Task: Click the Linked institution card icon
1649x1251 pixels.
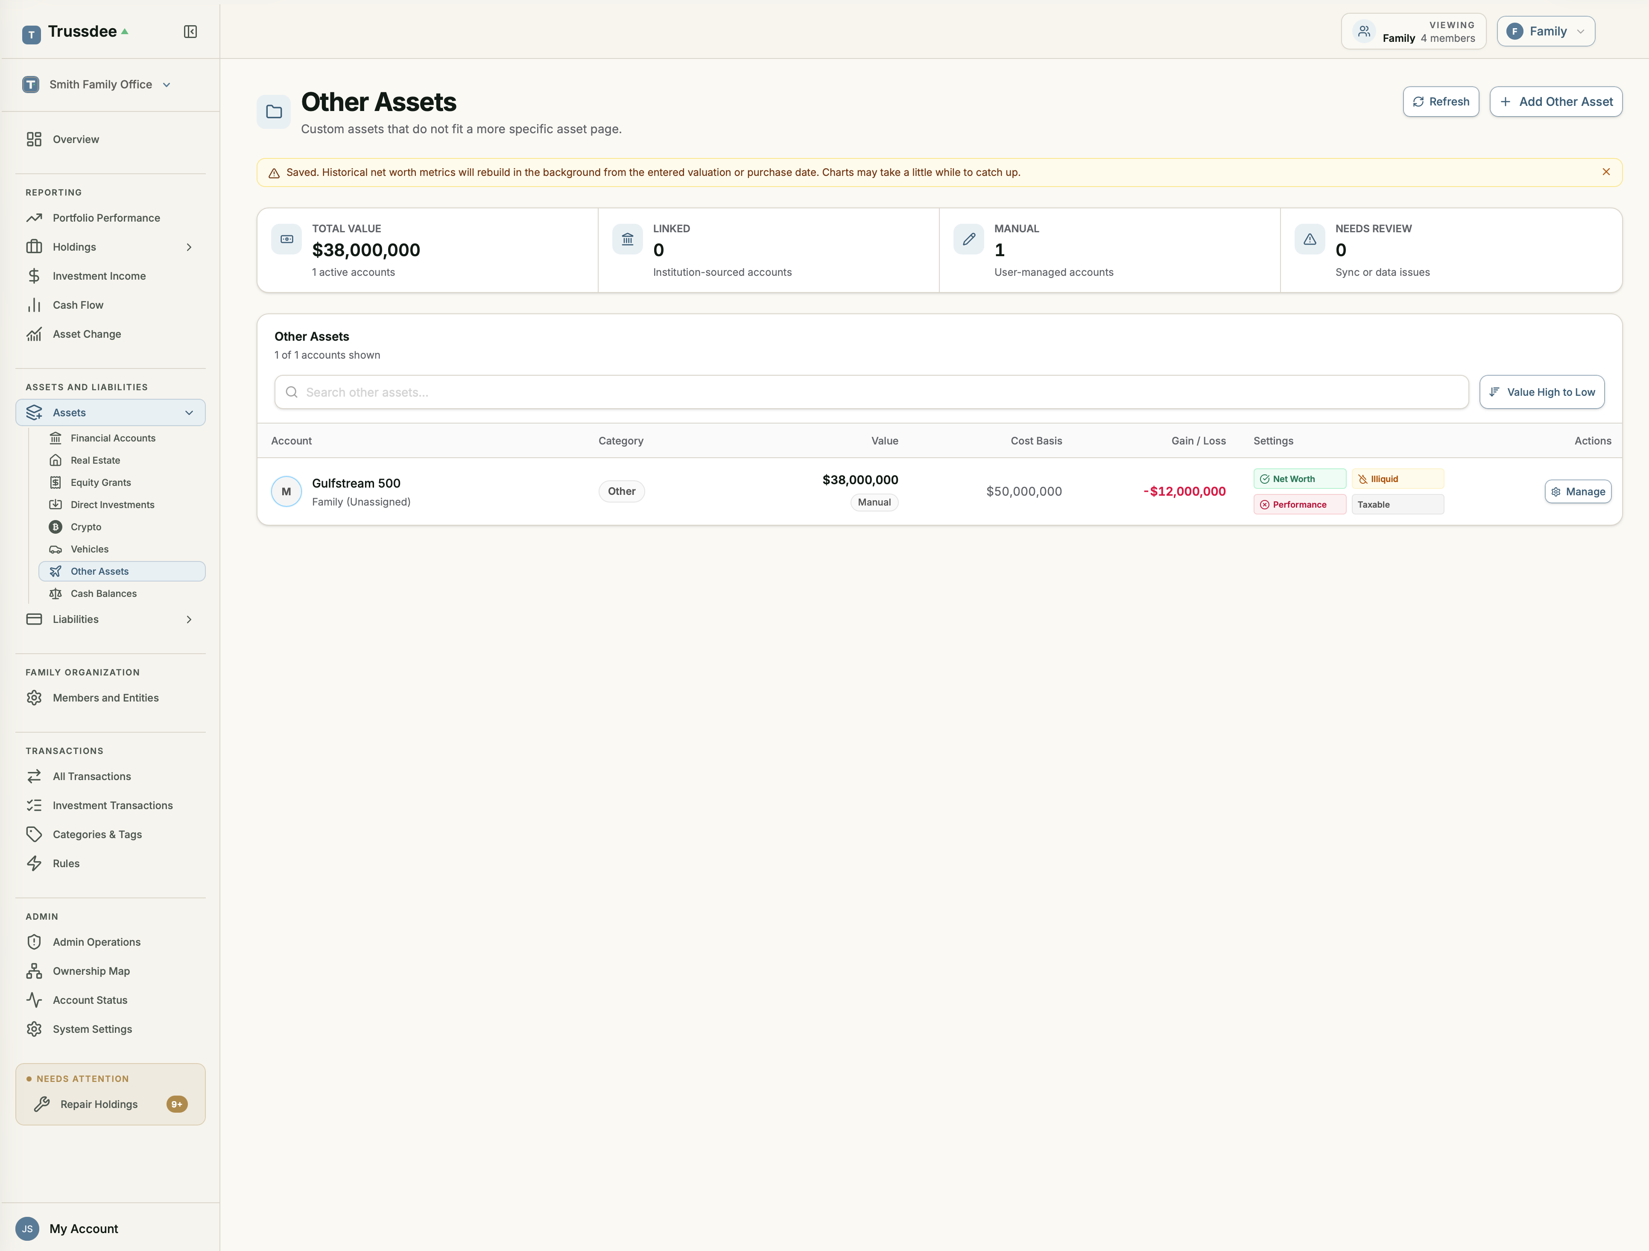Action: (x=627, y=240)
